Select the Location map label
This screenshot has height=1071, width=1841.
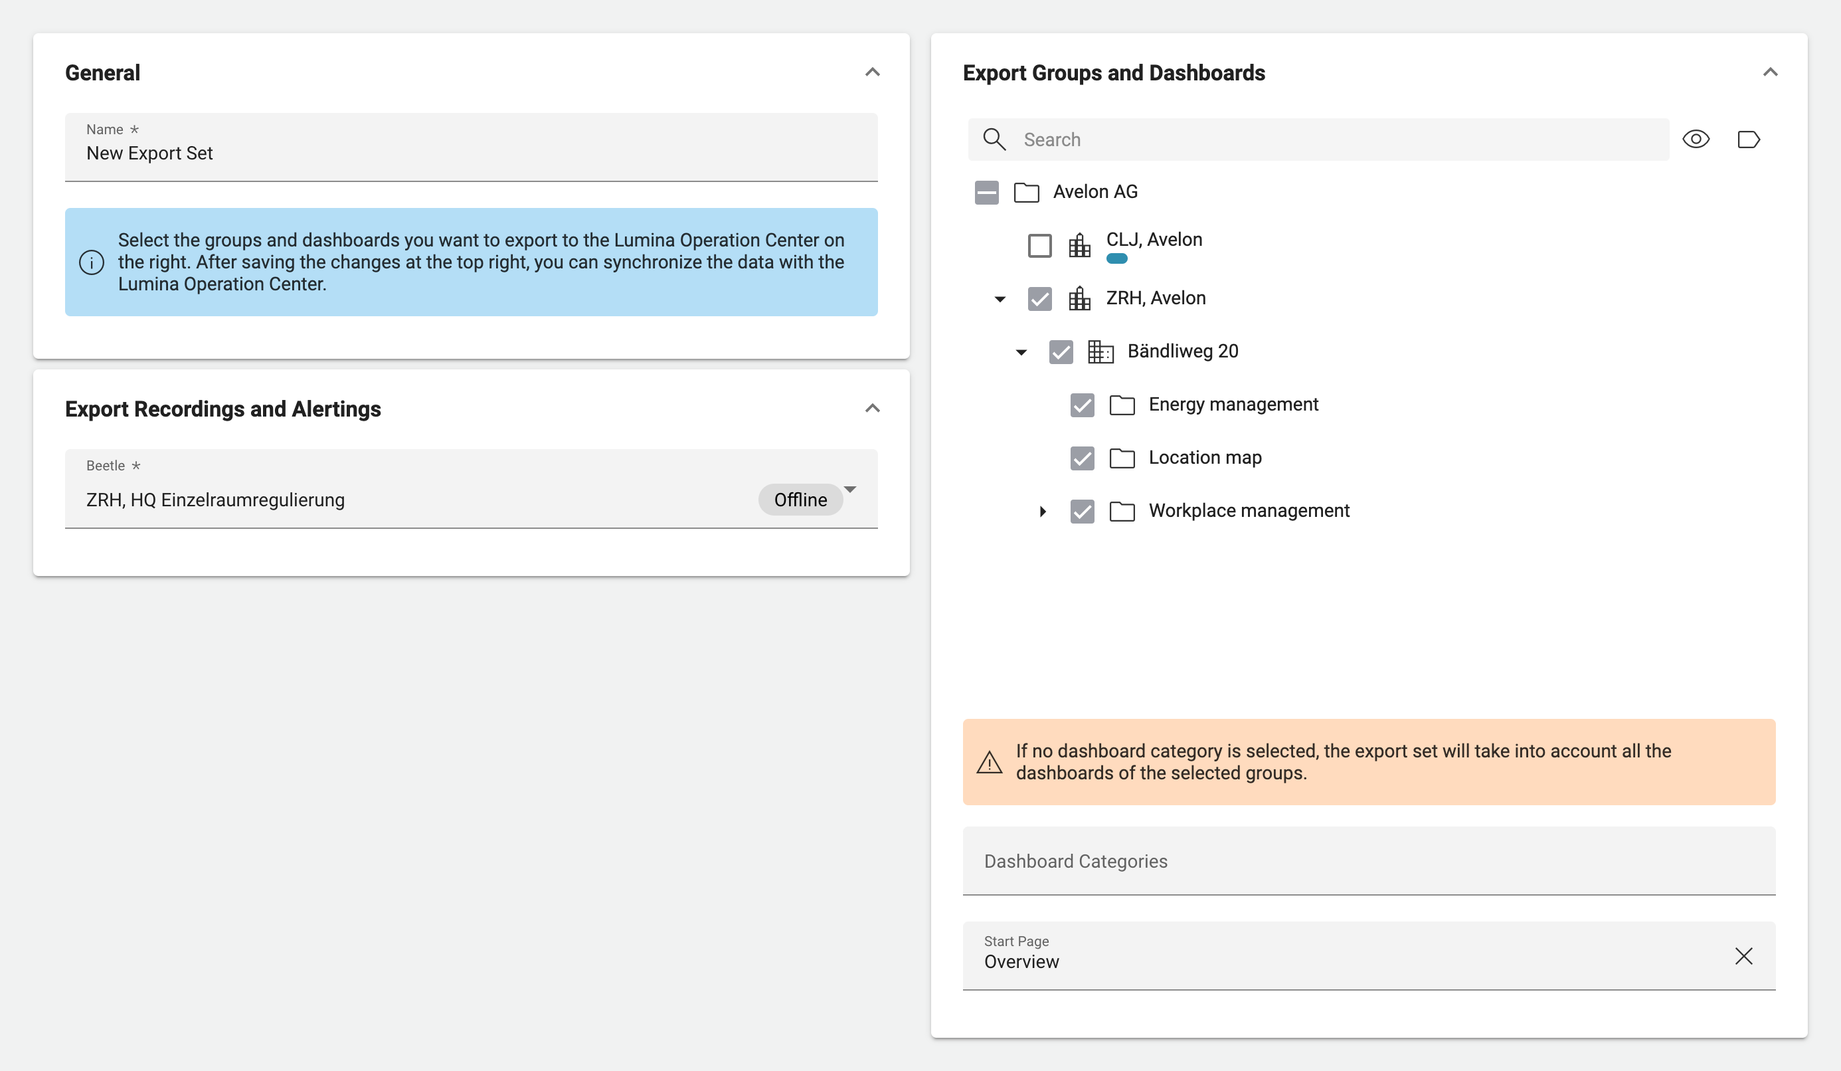pyautogui.click(x=1205, y=458)
